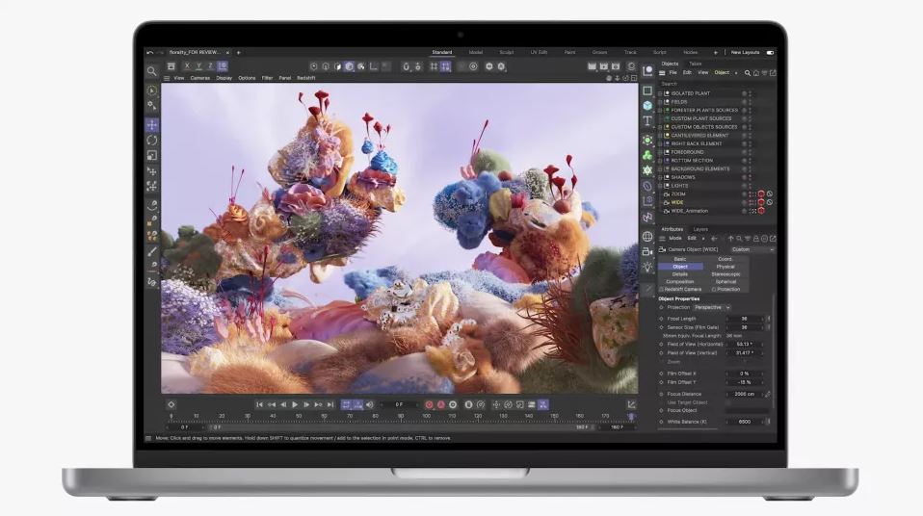Expand the BACKGROUND ELEMENTS object
This screenshot has width=923, height=516.
pos(660,168)
